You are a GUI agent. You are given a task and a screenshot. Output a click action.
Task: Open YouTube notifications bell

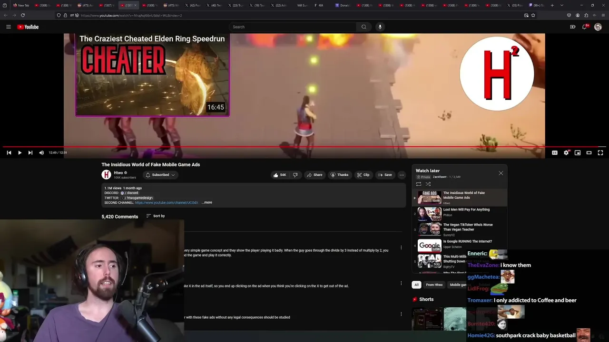585,27
